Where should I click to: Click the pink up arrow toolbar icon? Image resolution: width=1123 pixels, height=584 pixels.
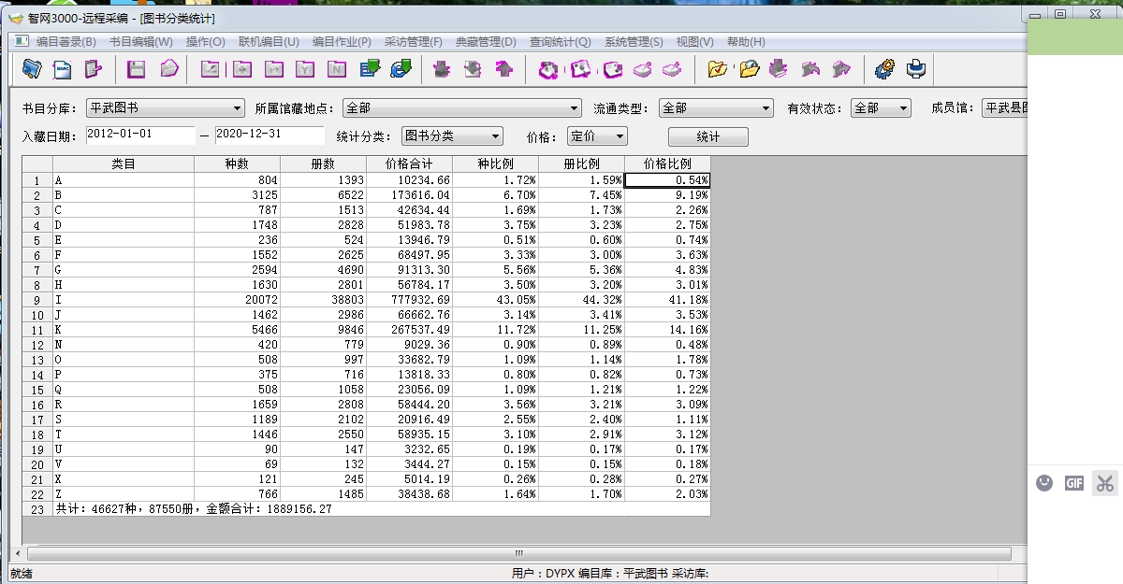pos(504,69)
